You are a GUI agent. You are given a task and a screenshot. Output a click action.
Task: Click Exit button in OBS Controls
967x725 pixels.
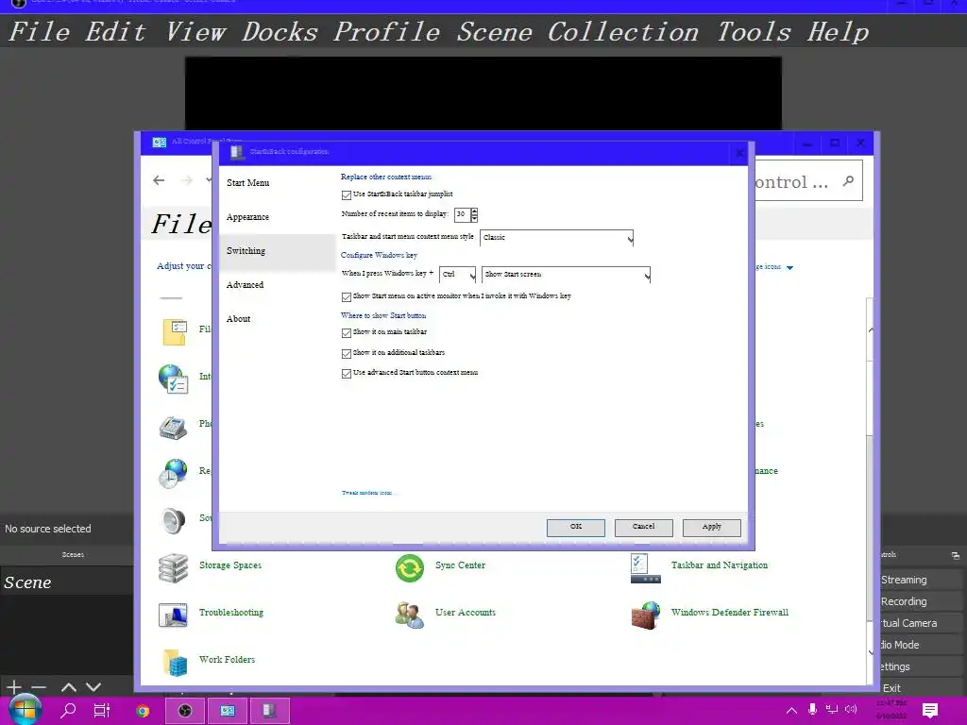921,688
